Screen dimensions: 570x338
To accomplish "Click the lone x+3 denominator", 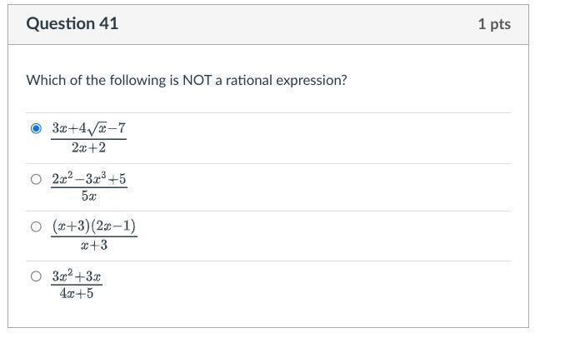I will pyautogui.click(x=93, y=246).
